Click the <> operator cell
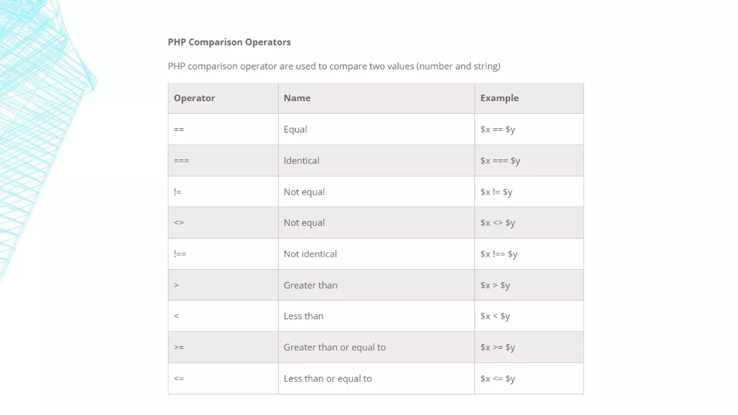 click(x=223, y=223)
